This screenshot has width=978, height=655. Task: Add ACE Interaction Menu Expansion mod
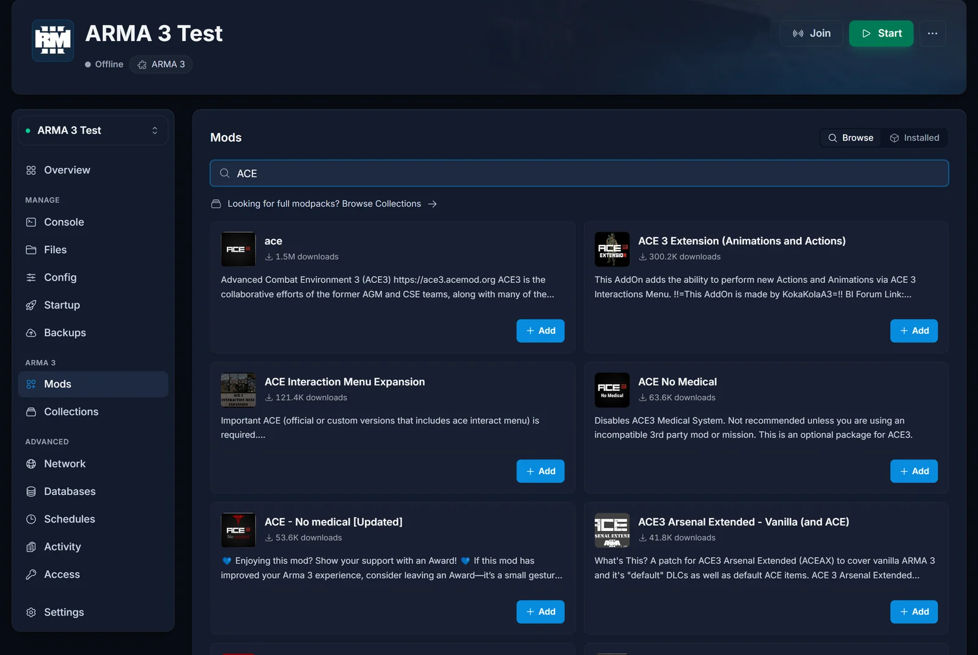(540, 472)
